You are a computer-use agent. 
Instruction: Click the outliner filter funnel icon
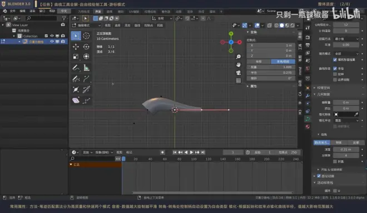click(63, 18)
